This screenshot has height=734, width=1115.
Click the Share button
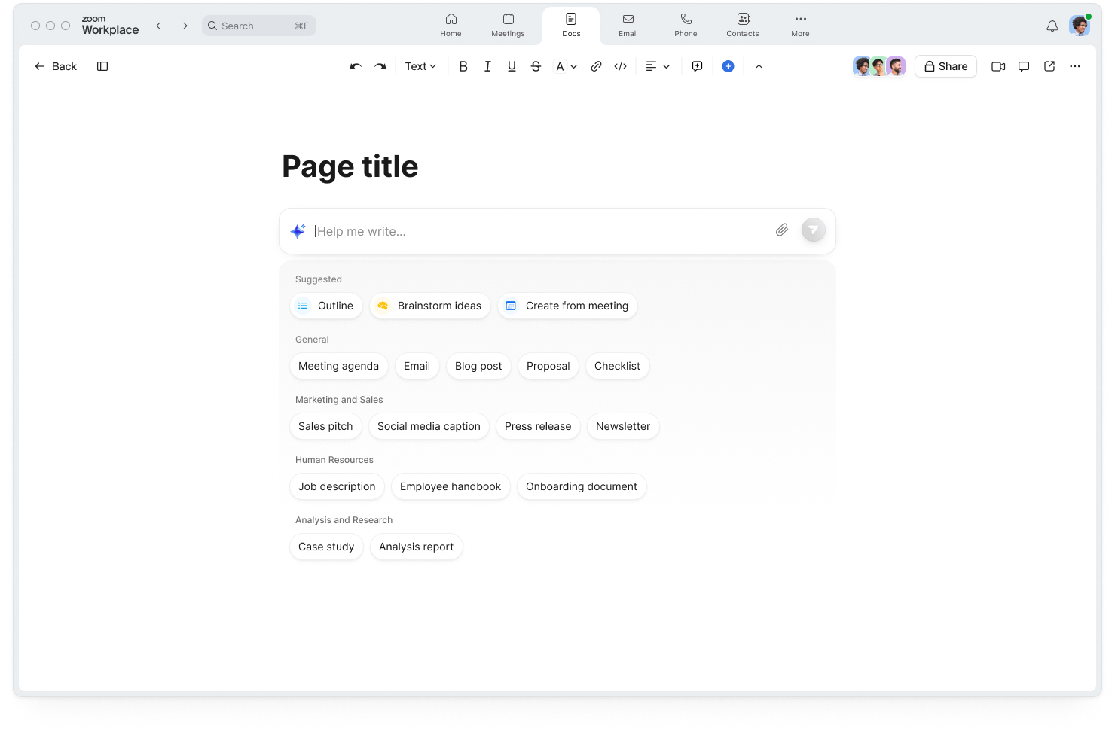(x=945, y=66)
